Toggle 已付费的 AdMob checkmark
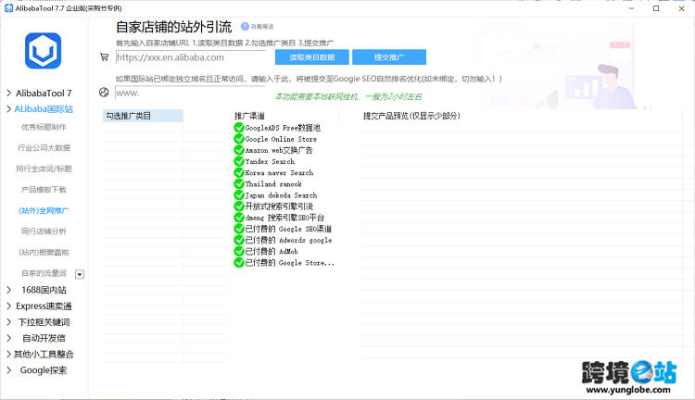695x400 pixels. [239, 251]
